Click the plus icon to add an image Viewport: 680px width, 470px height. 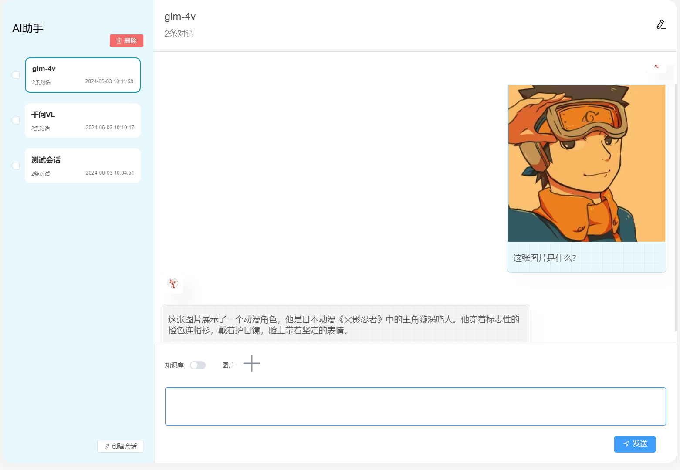coord(251,363)
